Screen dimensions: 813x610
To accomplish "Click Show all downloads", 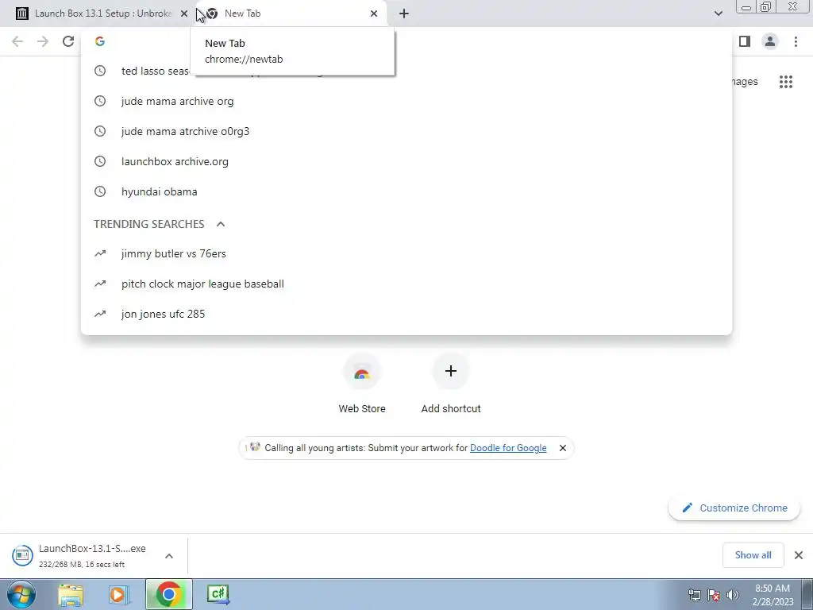I will [753, 555].
